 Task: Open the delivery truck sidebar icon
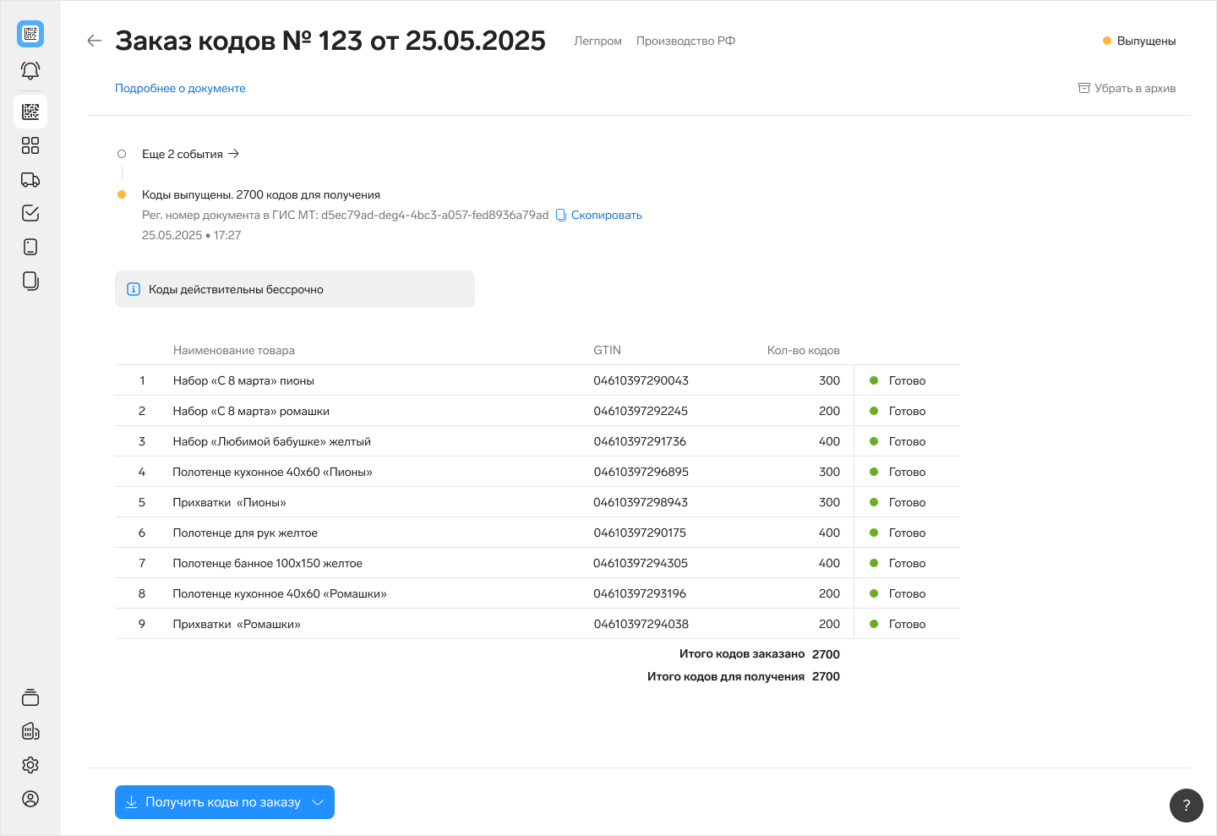30,179
